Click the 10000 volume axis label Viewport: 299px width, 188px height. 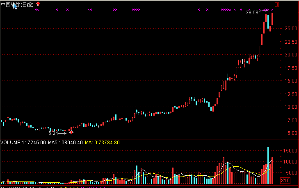pos(290,162)
